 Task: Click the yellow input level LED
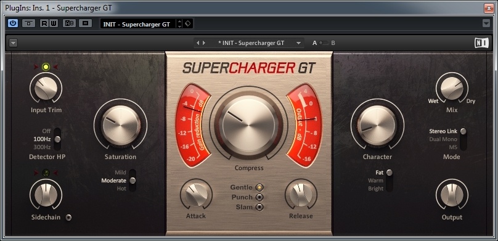tap(46, 67)
